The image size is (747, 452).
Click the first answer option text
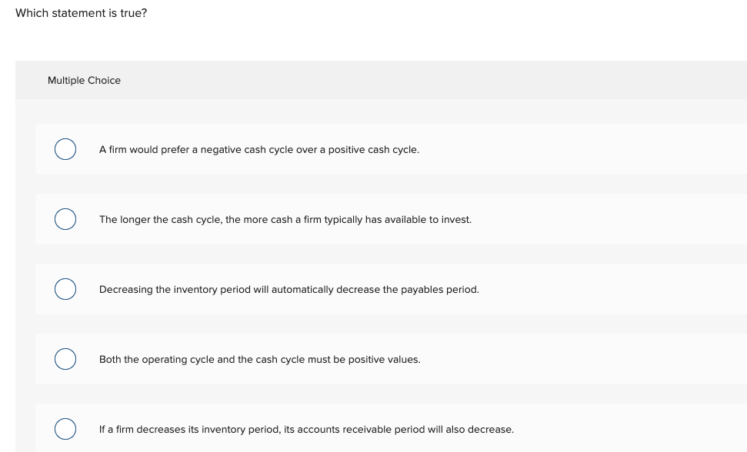point(259,149)
